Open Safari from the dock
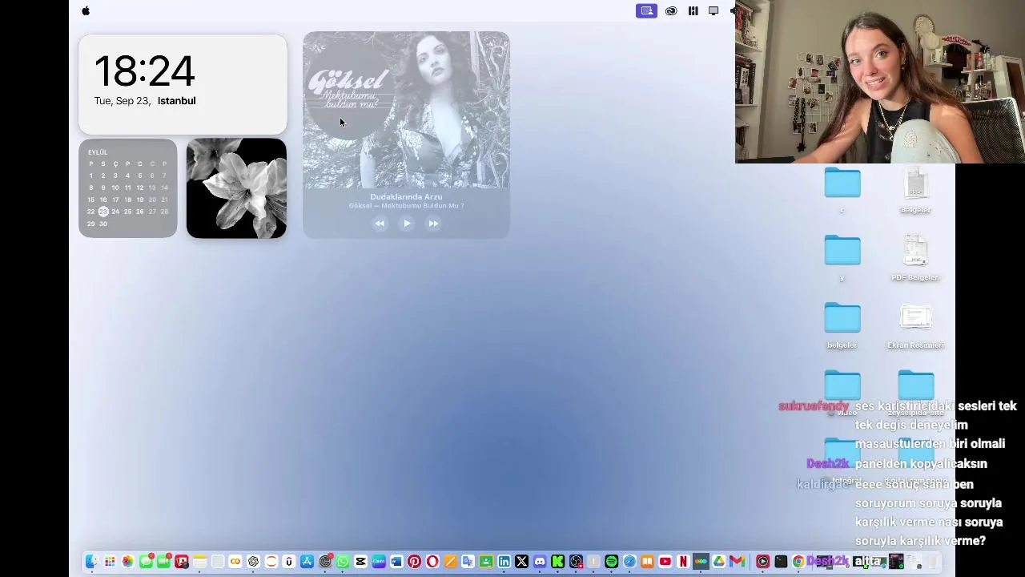Image resolution: width=1025 pixels, height=577 pixels. (629, 562)
